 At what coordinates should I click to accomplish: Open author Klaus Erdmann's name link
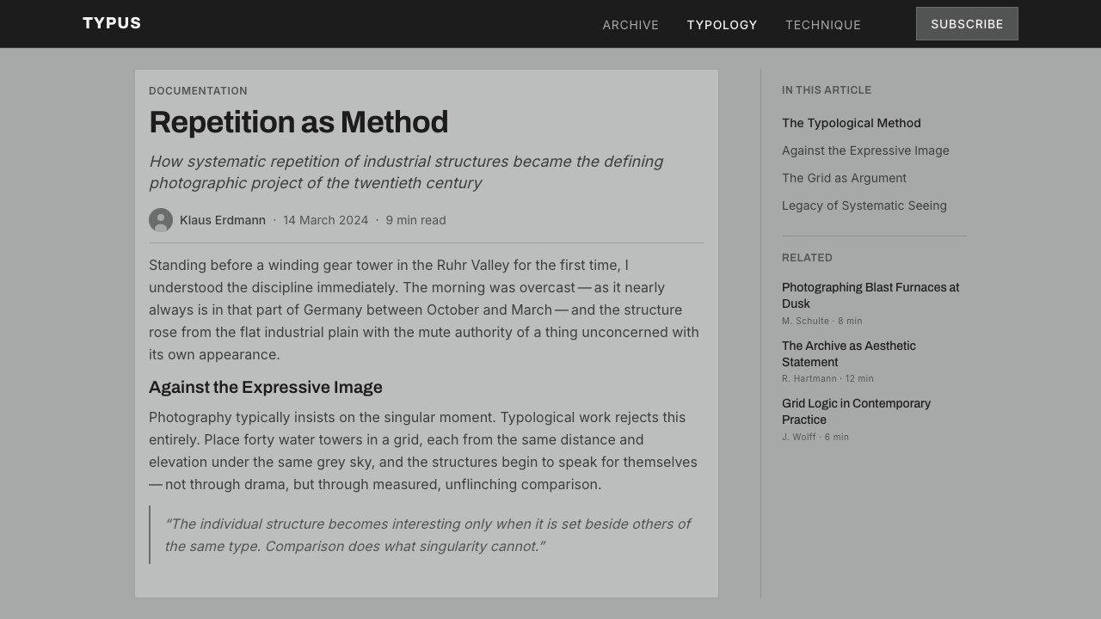coord(223,220)
